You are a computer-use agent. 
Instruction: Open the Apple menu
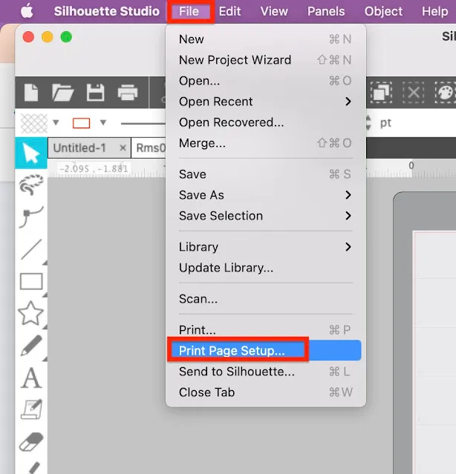[27, 11]
